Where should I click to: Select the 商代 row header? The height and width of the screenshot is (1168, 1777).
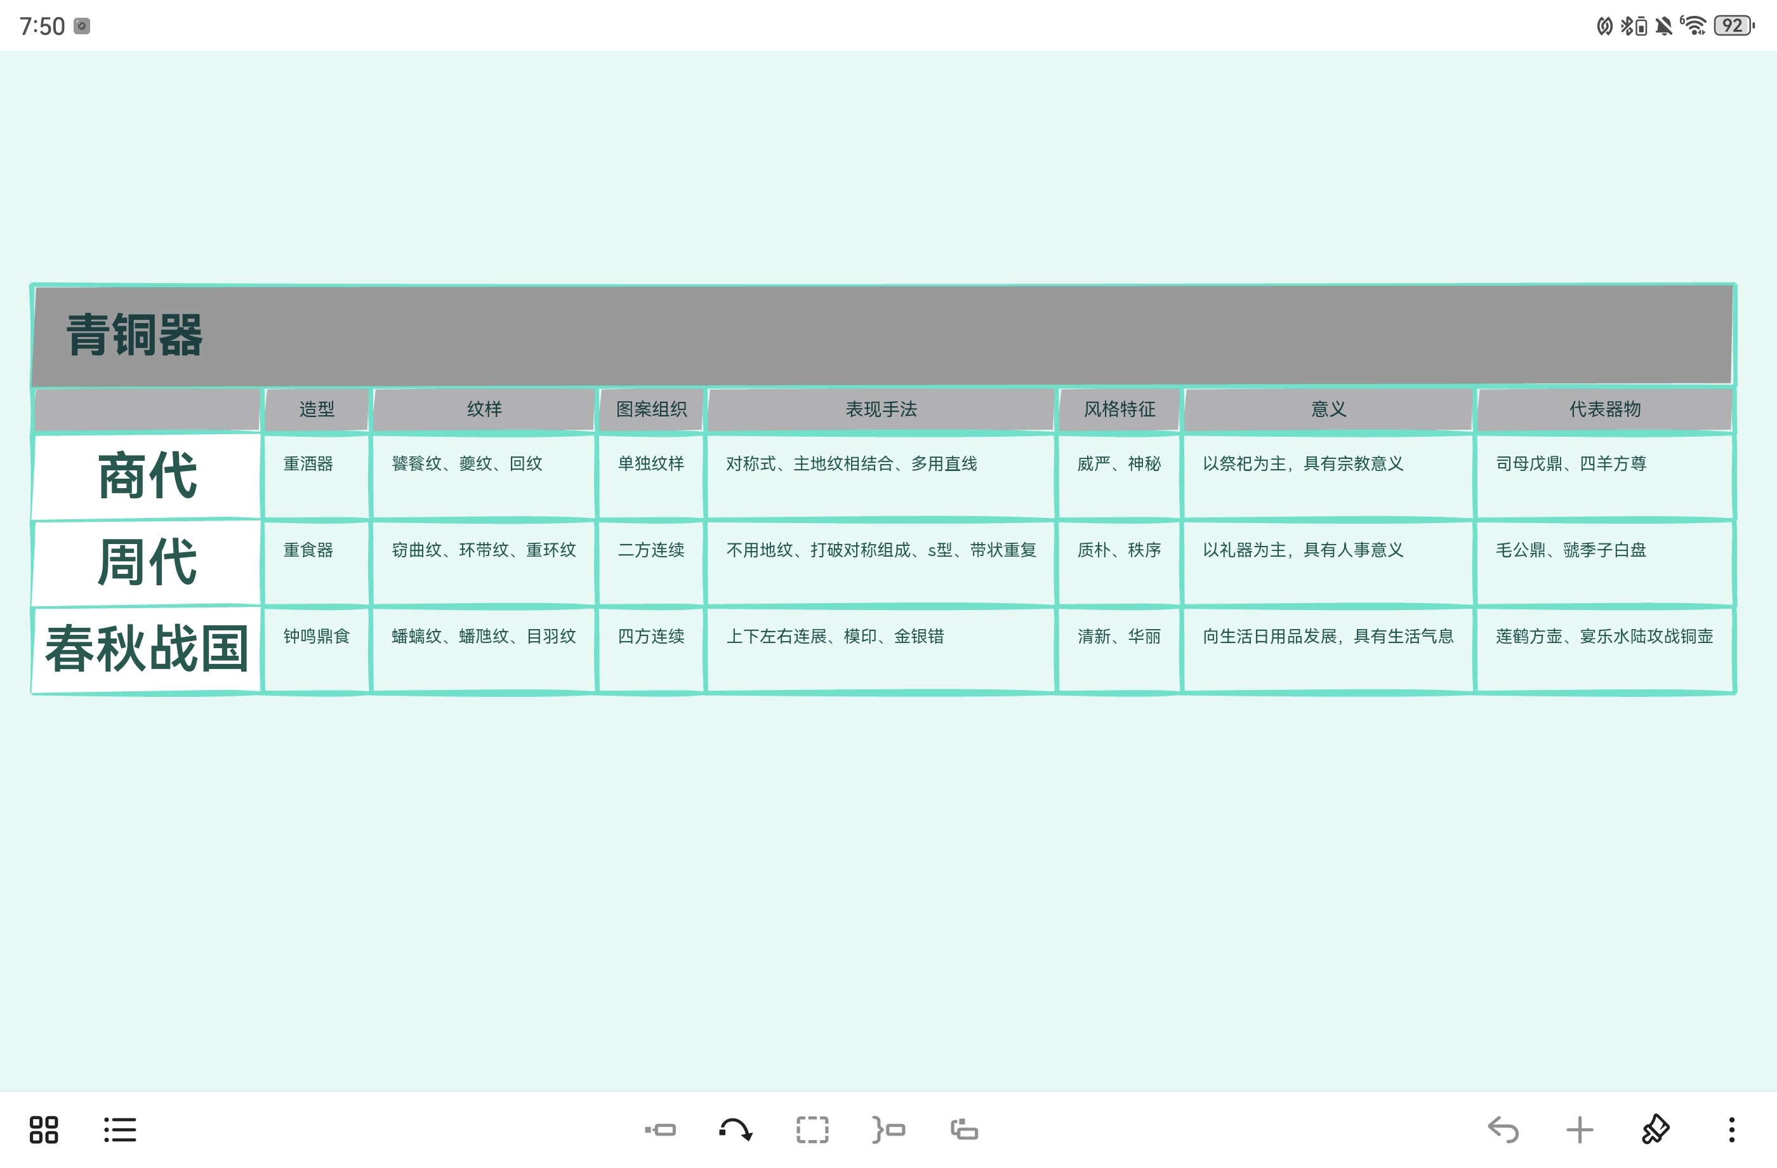147,475
